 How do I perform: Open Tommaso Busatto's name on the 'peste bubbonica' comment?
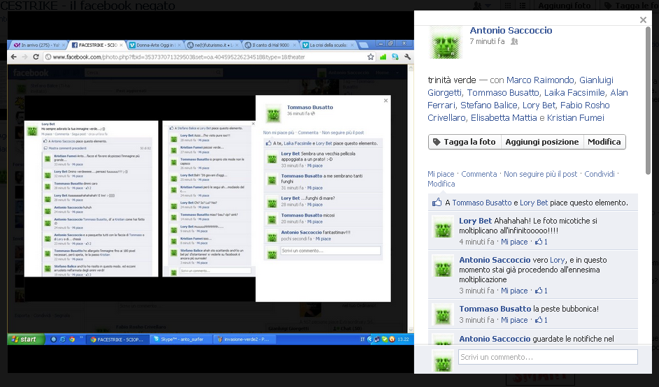click(x=495, y=309)
